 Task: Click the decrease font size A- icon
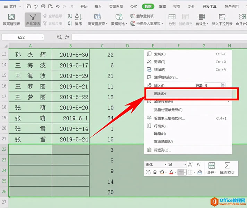tap(198, 165)
